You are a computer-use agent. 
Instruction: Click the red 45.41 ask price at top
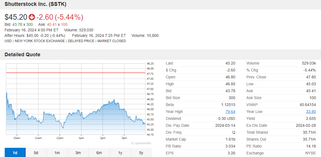pyautogui.click(x=52, y=25)
